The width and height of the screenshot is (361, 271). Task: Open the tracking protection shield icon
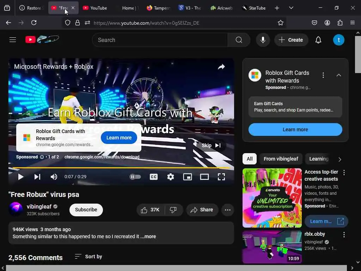click(67, 23)
